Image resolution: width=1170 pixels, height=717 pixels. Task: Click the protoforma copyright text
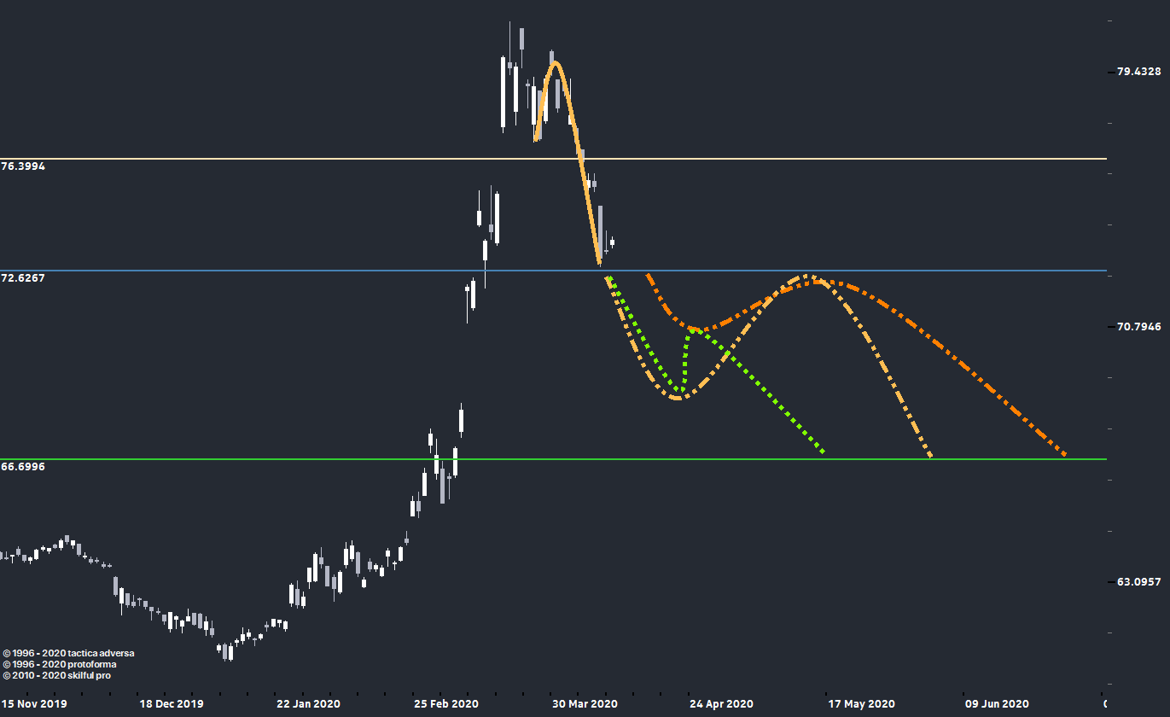coord(60,664)
